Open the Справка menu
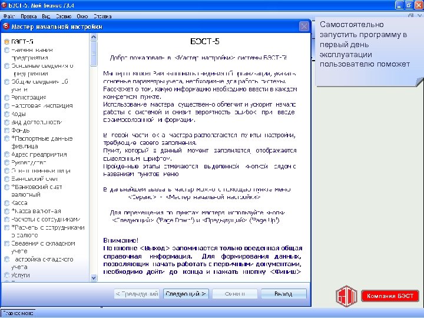Image resolution: width=424 pixels, height=318 pixels. pyautogui.click(x=102, y=16)
